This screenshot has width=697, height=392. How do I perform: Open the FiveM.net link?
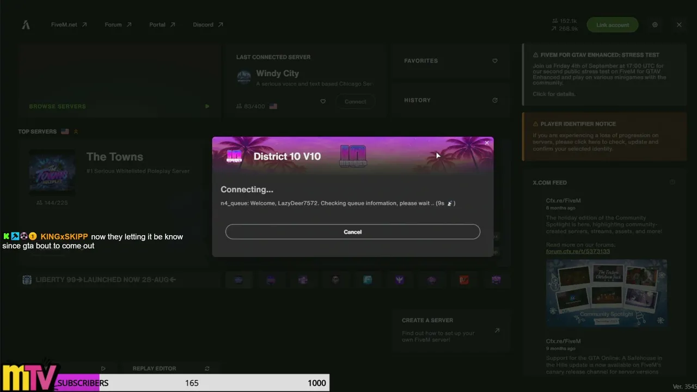click(69, 24)
